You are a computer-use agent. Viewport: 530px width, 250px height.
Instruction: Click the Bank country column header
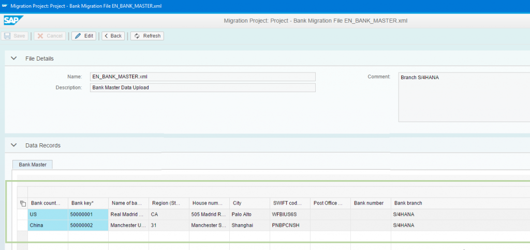48,203
